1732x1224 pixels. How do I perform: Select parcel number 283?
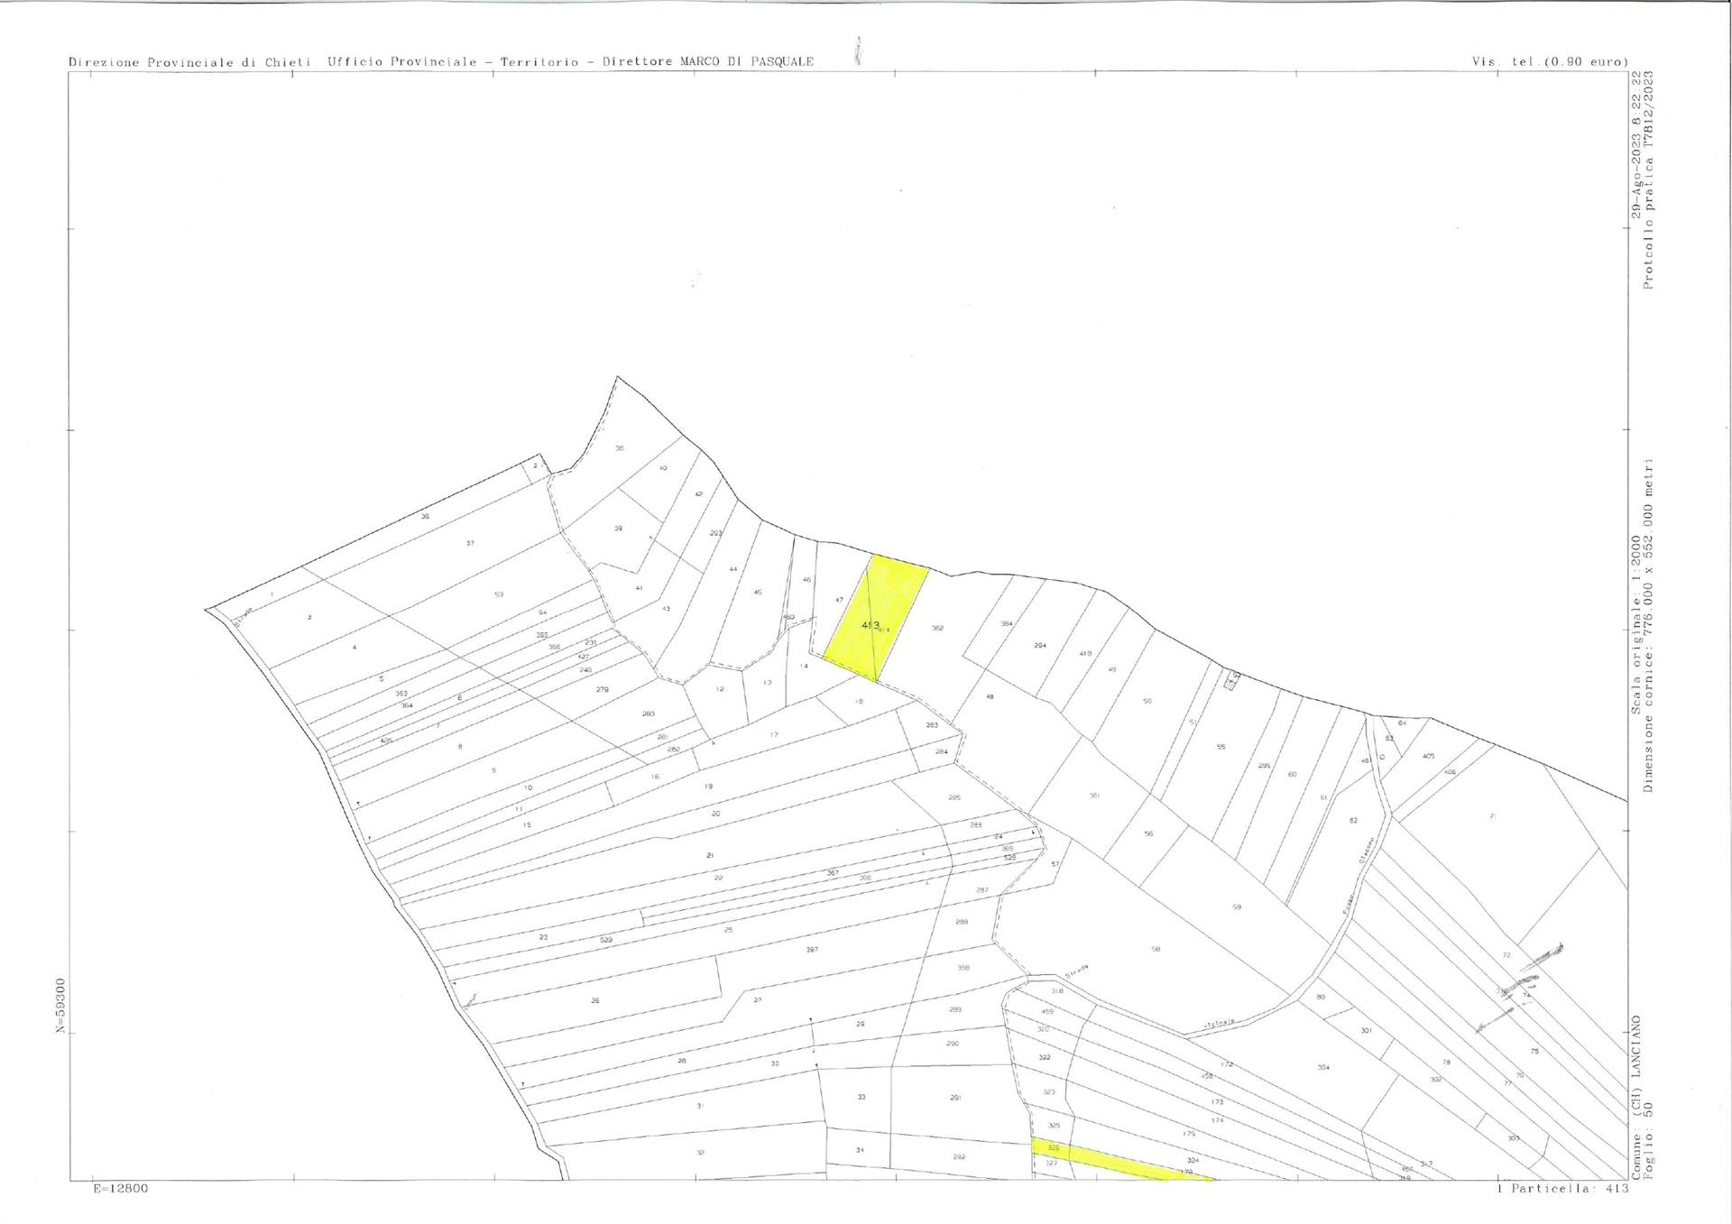pyautogui.click(x=932, y=725)
